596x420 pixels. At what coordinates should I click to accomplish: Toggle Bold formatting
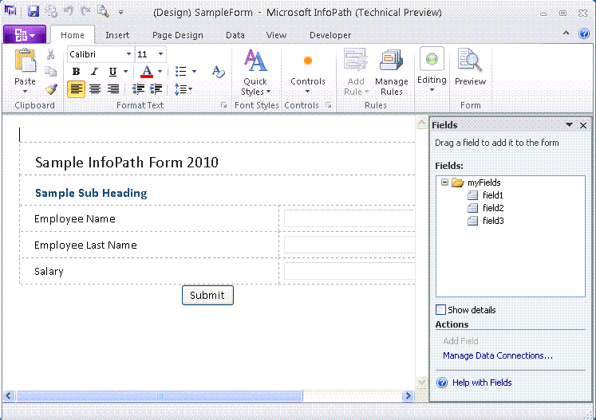point(76,72)
